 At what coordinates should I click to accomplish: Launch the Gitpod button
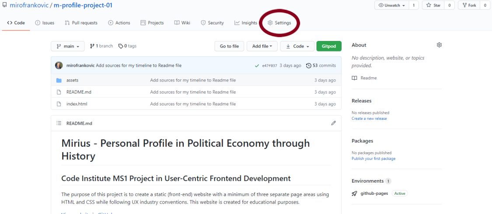[329, 46]
